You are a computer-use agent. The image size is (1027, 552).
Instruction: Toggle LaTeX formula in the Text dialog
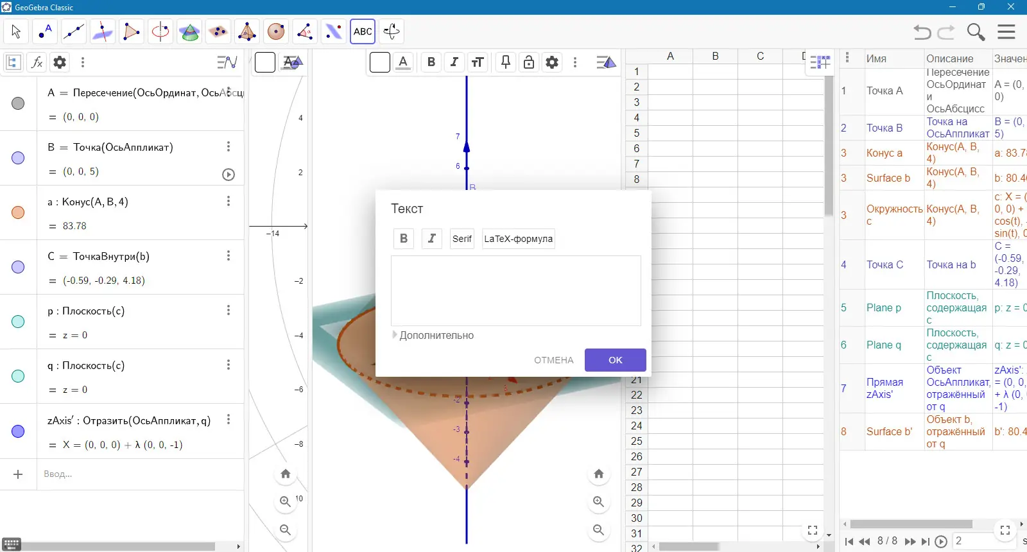[519, 239]
